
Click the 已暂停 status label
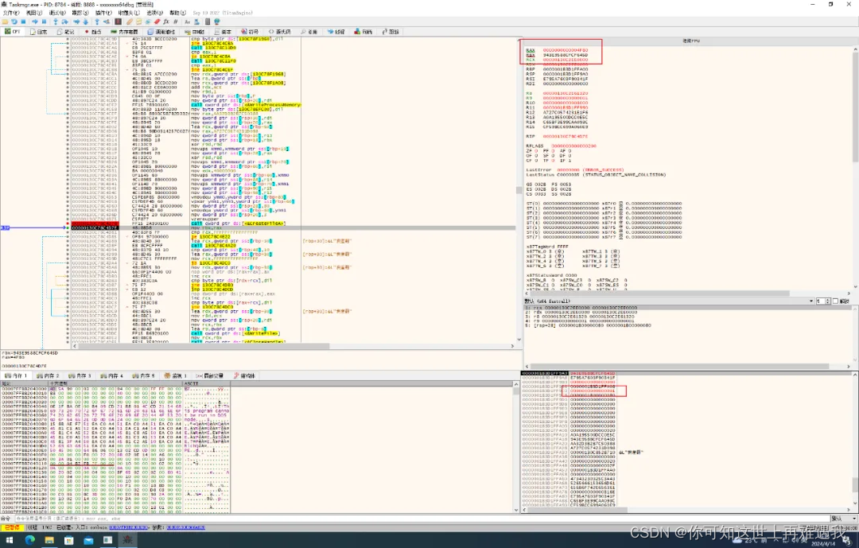coord(11,527)
